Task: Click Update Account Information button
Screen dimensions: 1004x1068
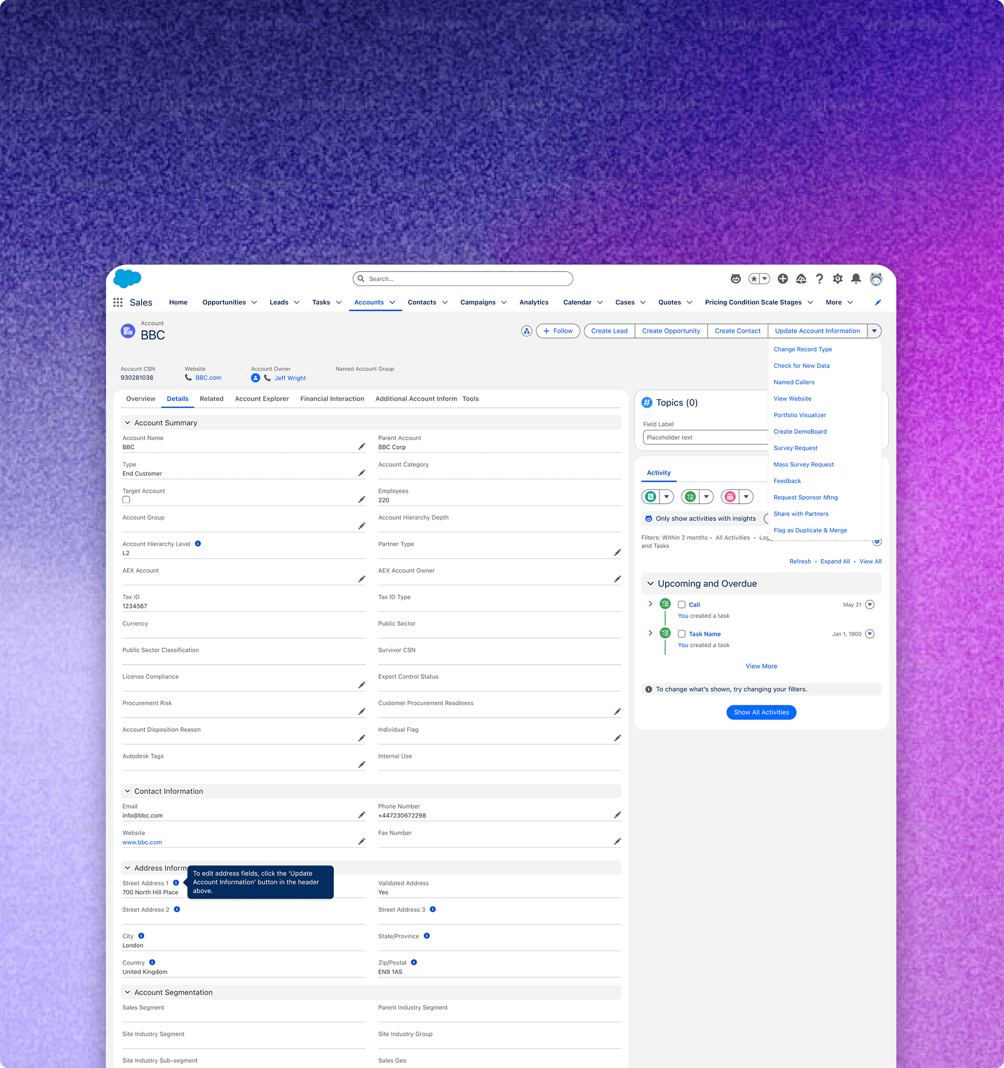Action: (818, 331)
